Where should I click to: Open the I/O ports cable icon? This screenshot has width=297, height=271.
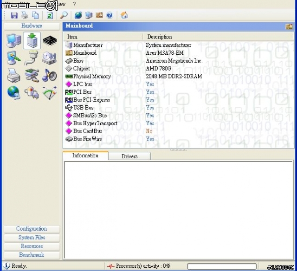tap(32, 58)
